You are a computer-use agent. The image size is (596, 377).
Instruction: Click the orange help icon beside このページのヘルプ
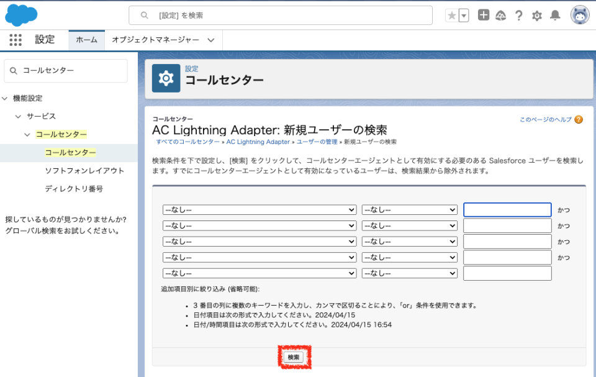pos(579,119)
